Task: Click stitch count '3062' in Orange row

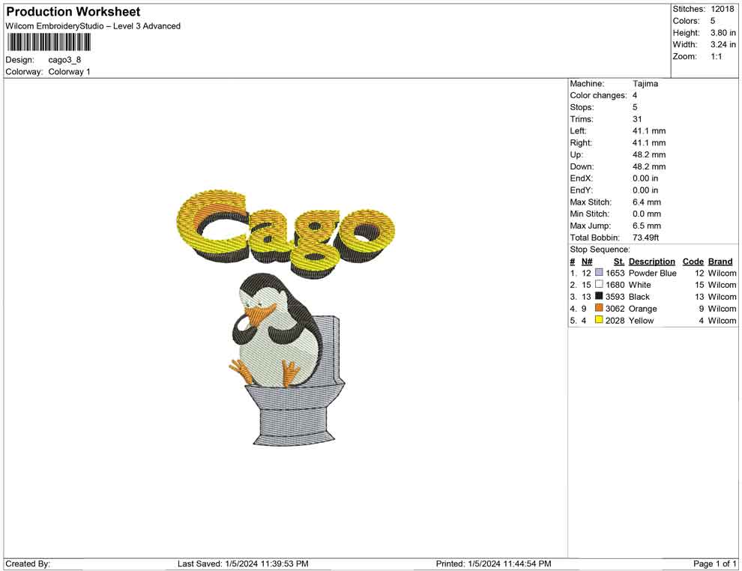Action: (615, 309)
